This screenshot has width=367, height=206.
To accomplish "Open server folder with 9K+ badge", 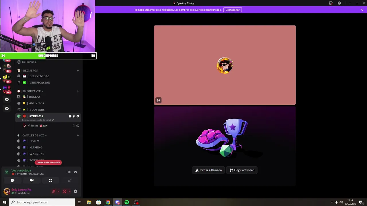I will point(7,90).
